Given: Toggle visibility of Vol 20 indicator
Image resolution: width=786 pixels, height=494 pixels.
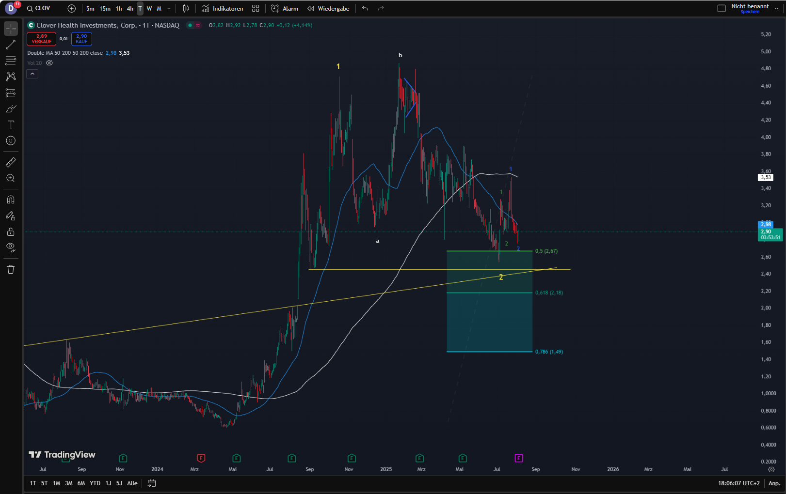Looking at the screenshot, I should pos(49,63).
